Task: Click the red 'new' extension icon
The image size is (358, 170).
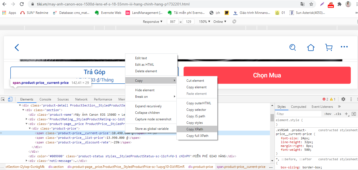Action: [331, 5]
